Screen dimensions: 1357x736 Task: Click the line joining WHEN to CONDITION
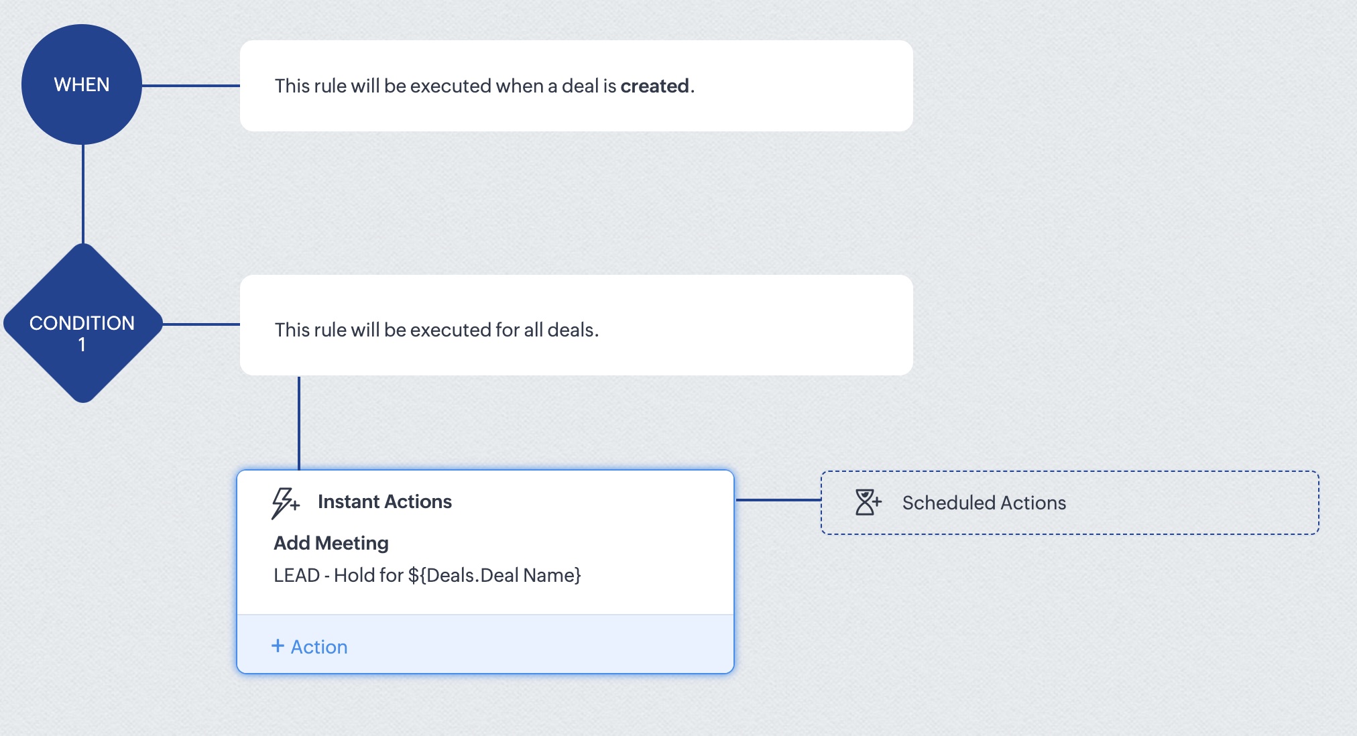(x=83, y=194)
